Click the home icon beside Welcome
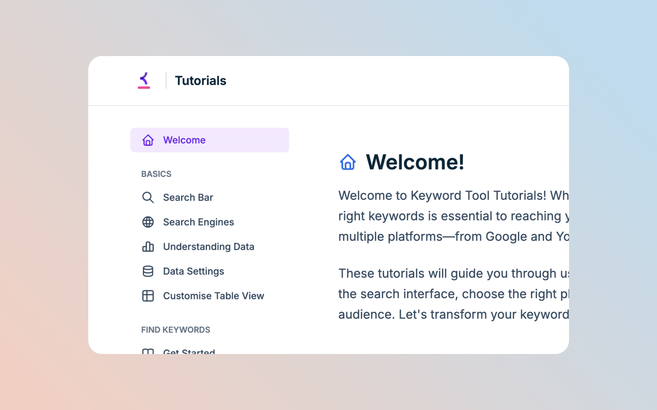 (x=148, y=140)
